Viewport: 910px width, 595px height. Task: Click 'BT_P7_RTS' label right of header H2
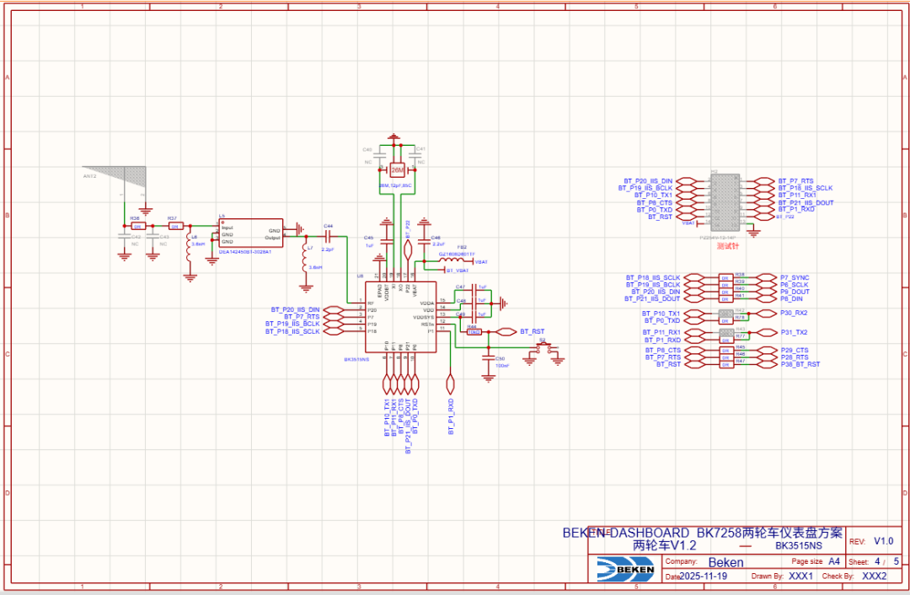point(795,181)
